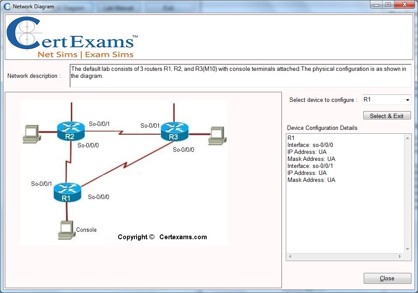
Task: Click the Console computer icon below R1
Action: 66,229
